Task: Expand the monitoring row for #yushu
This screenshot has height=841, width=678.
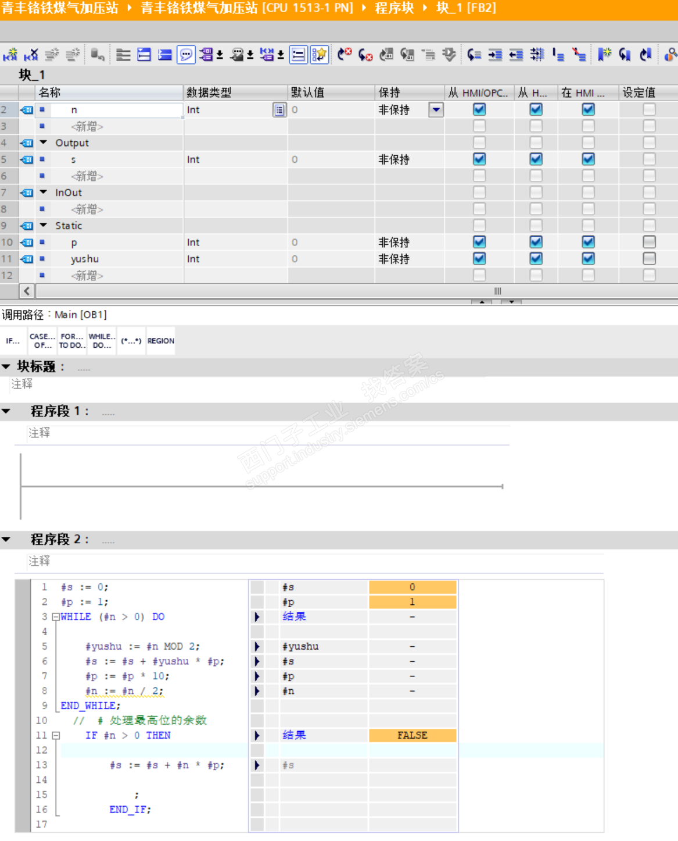Action: [x=257, y=647]
